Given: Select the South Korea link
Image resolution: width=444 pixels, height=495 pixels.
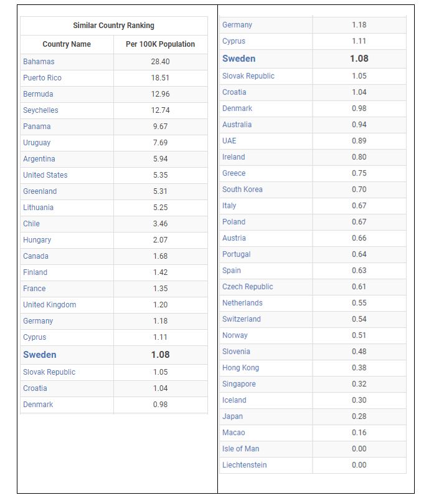Looking at the screenshot, I should click(x=242, y=190).
